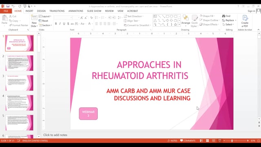Open Quick Styles gallery

(x=194, y=21)
